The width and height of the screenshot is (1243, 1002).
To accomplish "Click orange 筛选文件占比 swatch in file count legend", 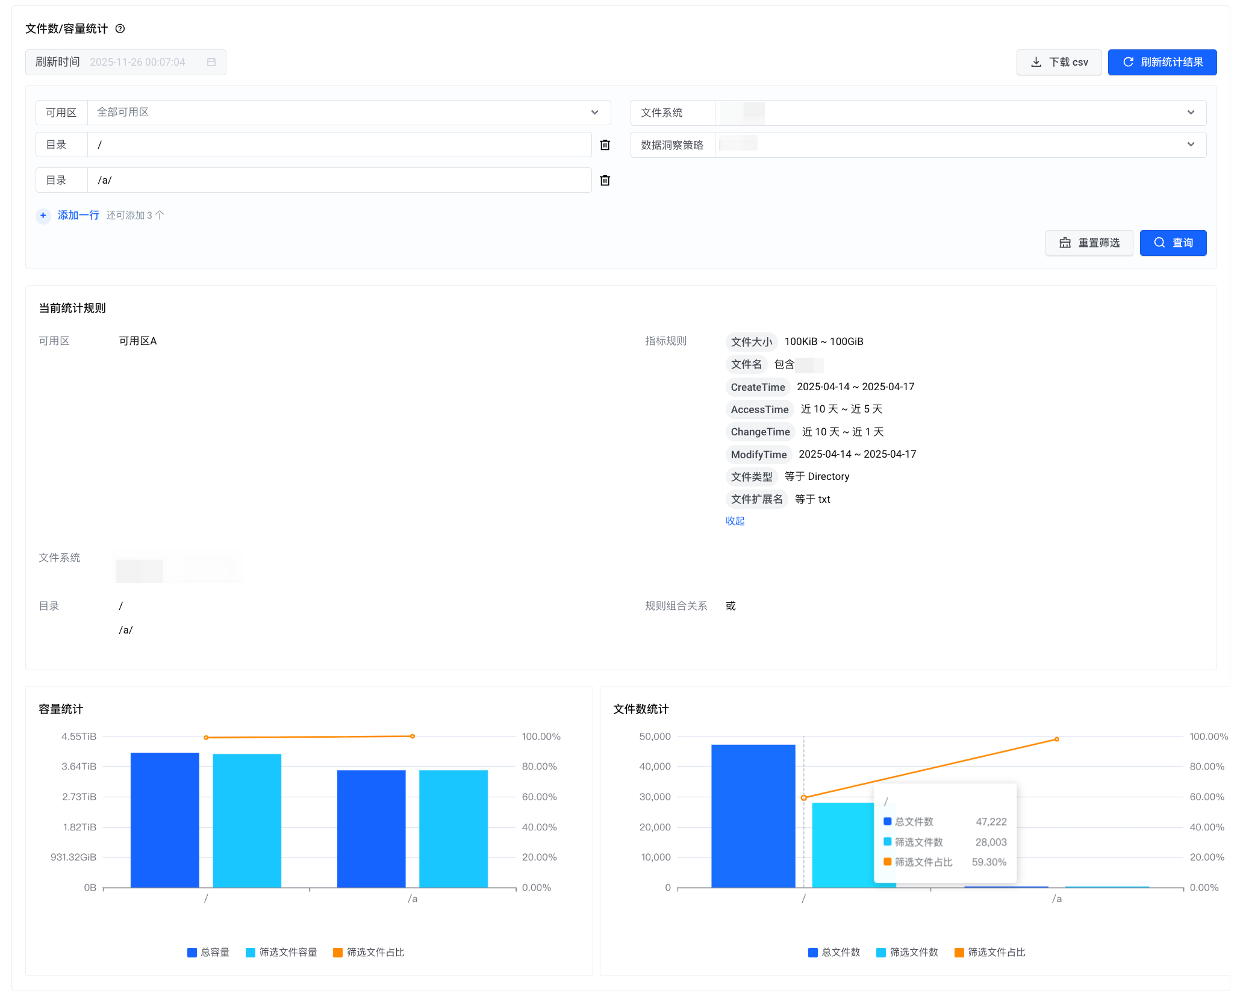I will 959,953.
